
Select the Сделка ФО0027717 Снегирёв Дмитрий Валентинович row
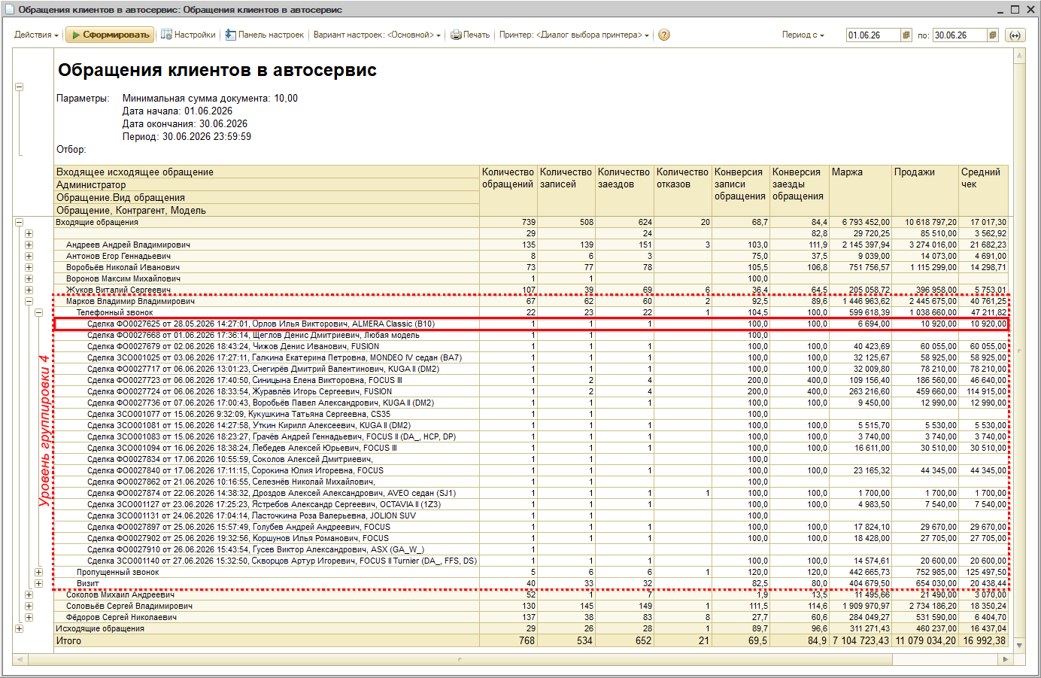tap(531, 369)
